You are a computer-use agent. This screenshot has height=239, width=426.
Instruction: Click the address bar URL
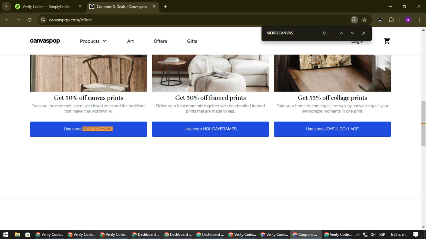click(x=70, y=20)
